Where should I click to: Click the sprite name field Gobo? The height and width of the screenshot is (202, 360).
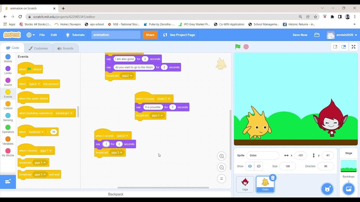[263, 155]
